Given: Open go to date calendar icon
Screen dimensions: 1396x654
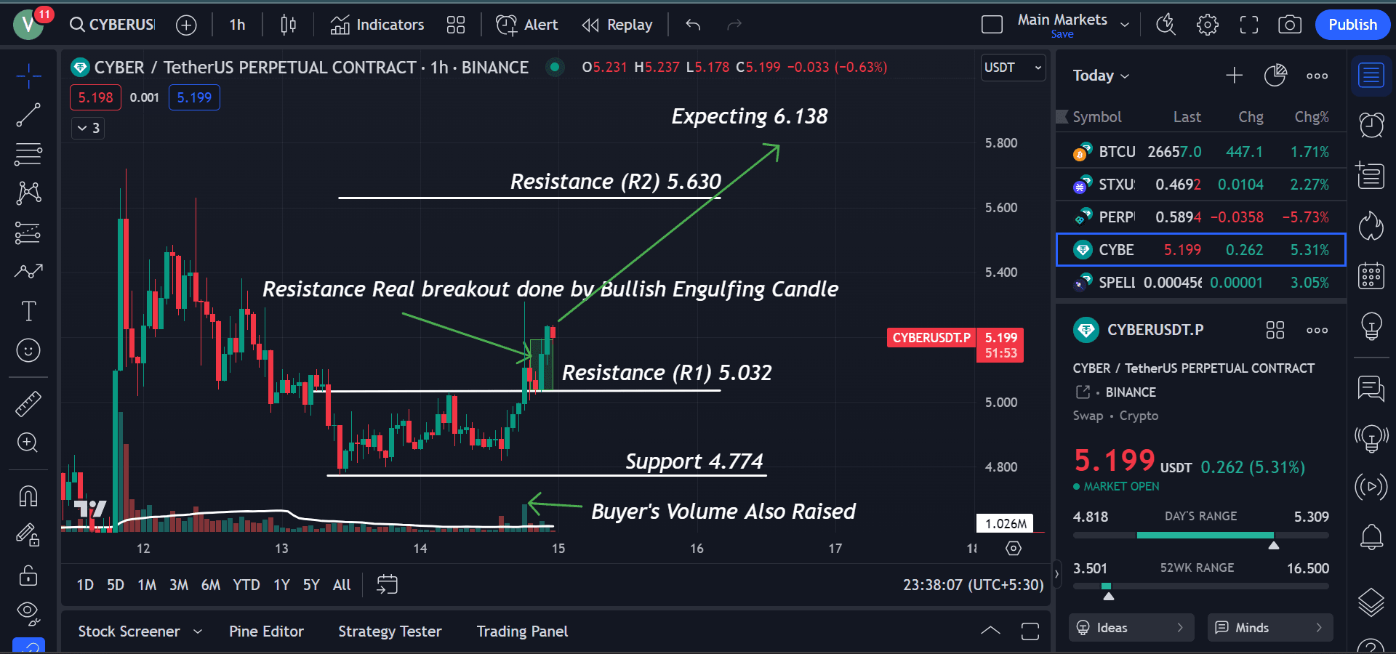Looking at the screenshot, I should pos(387,585).
